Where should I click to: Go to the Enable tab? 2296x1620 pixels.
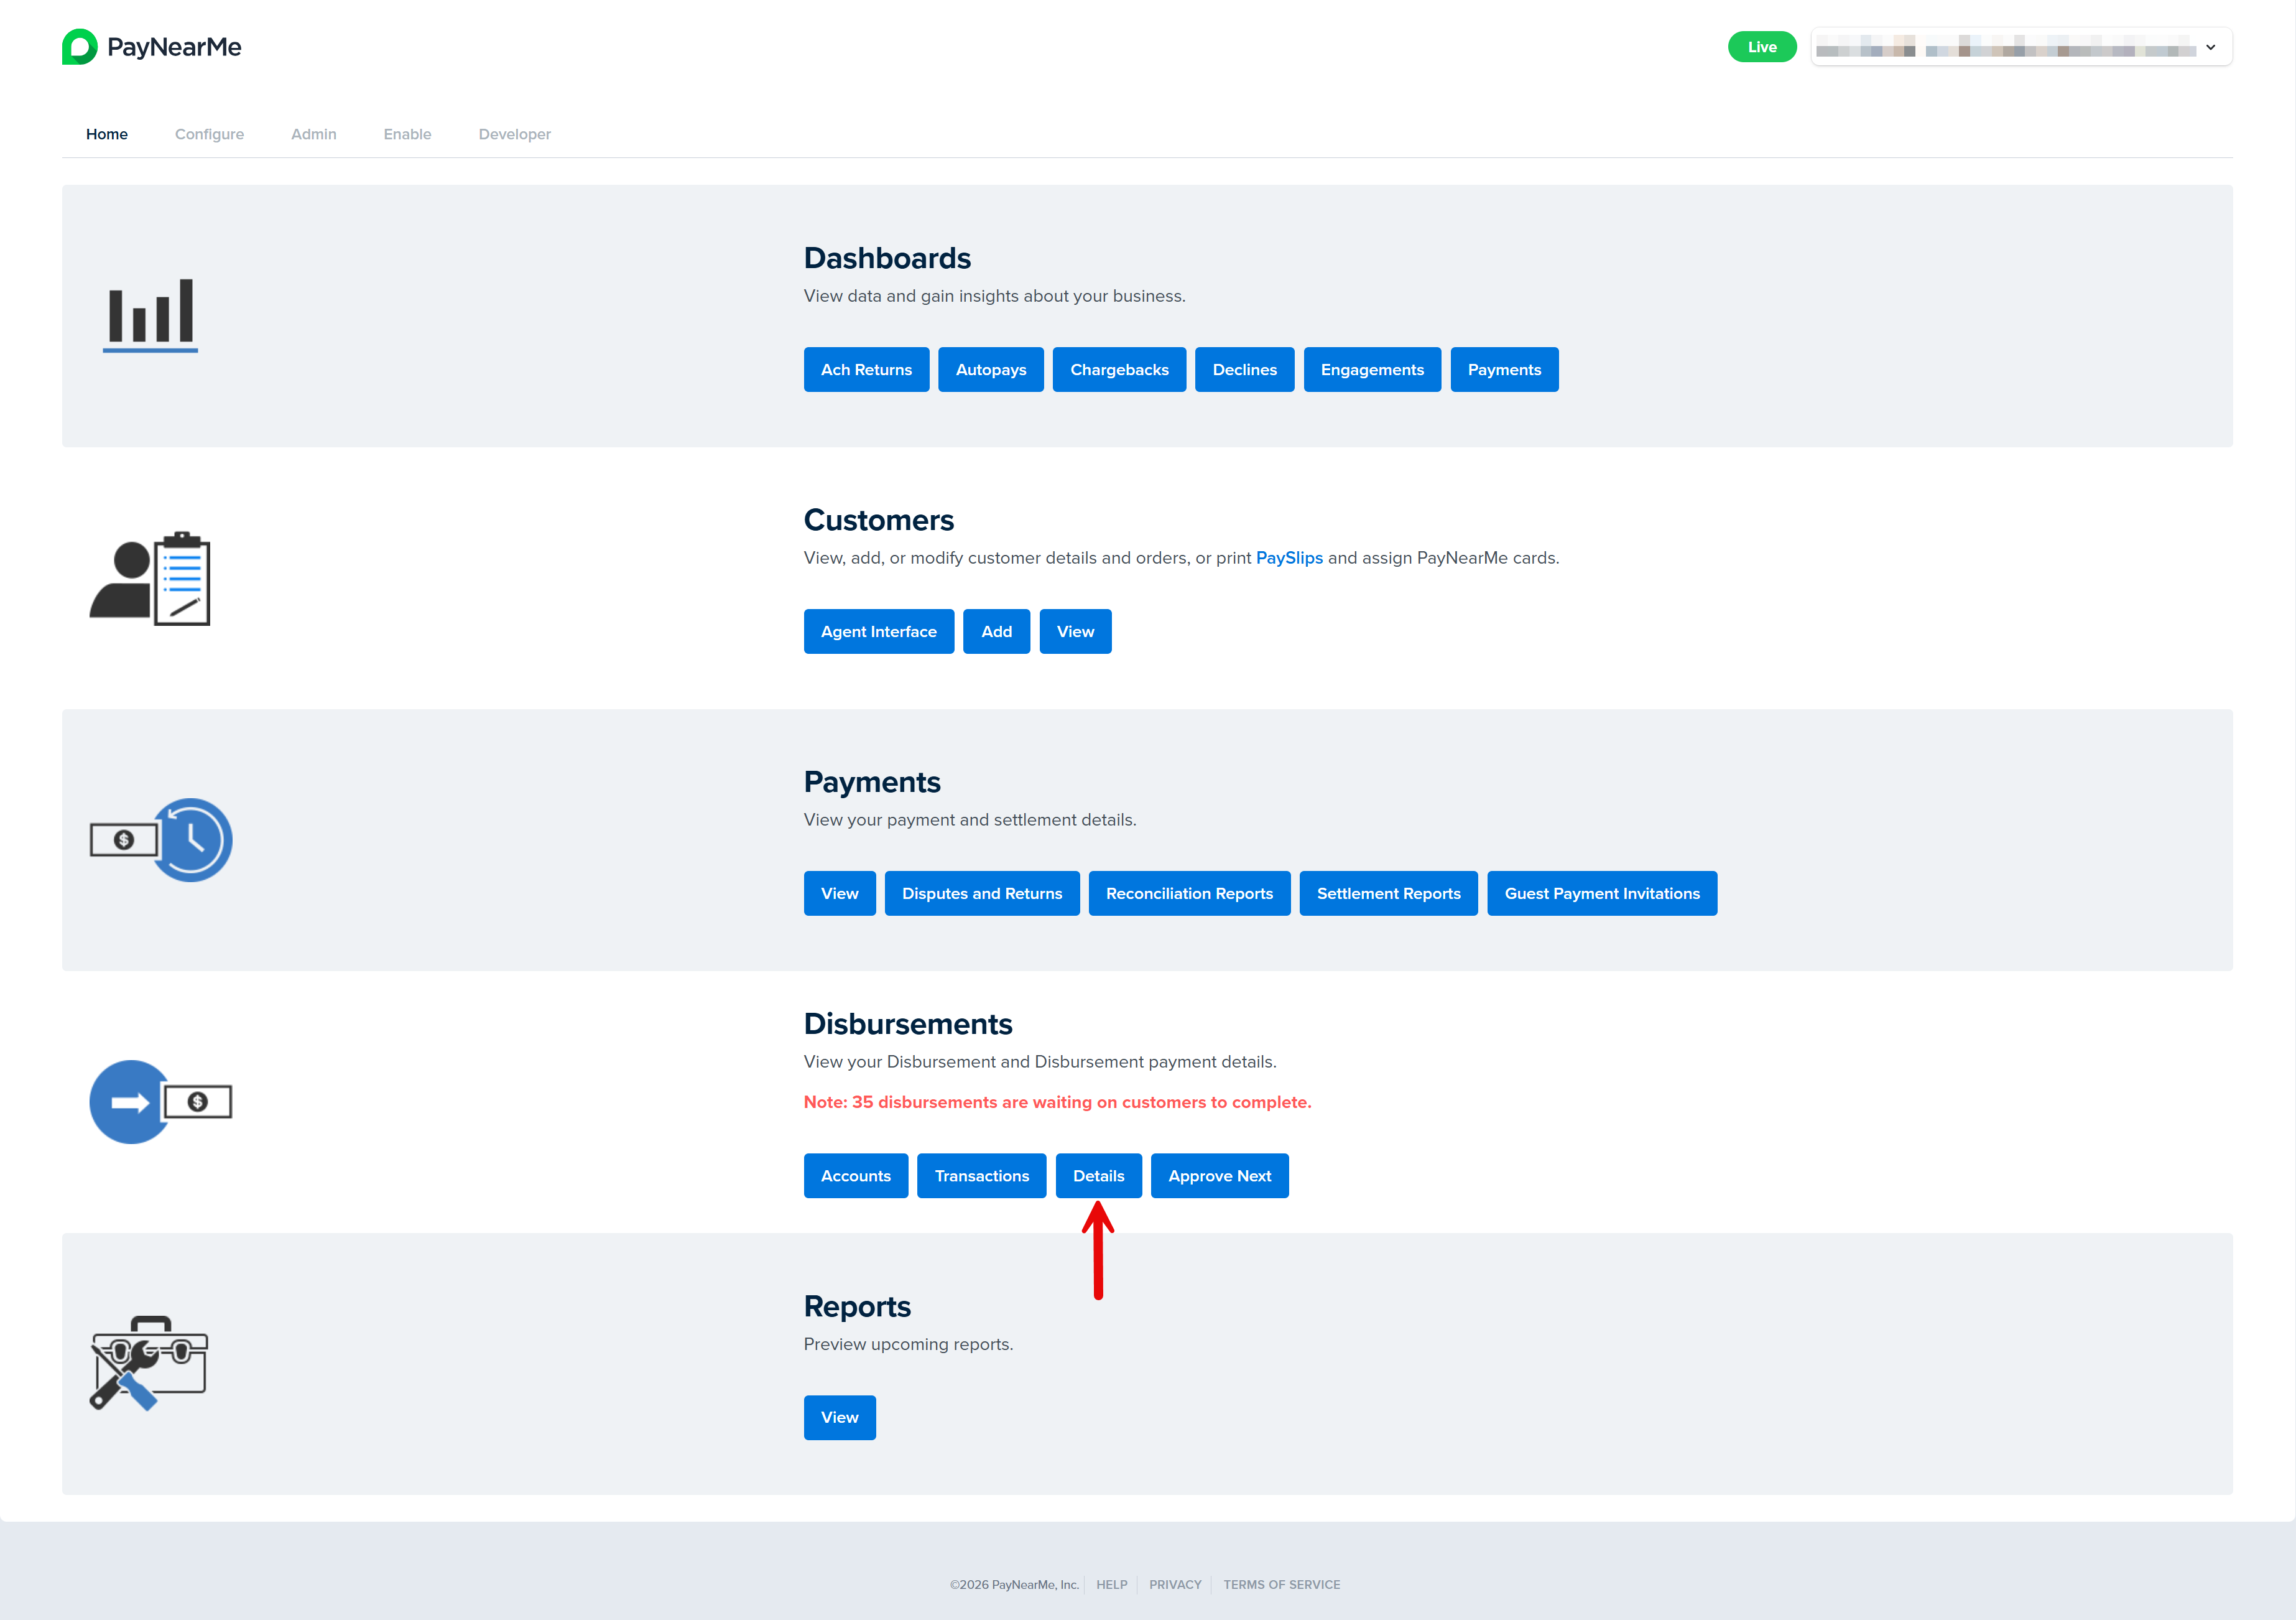tap(408, 134)
